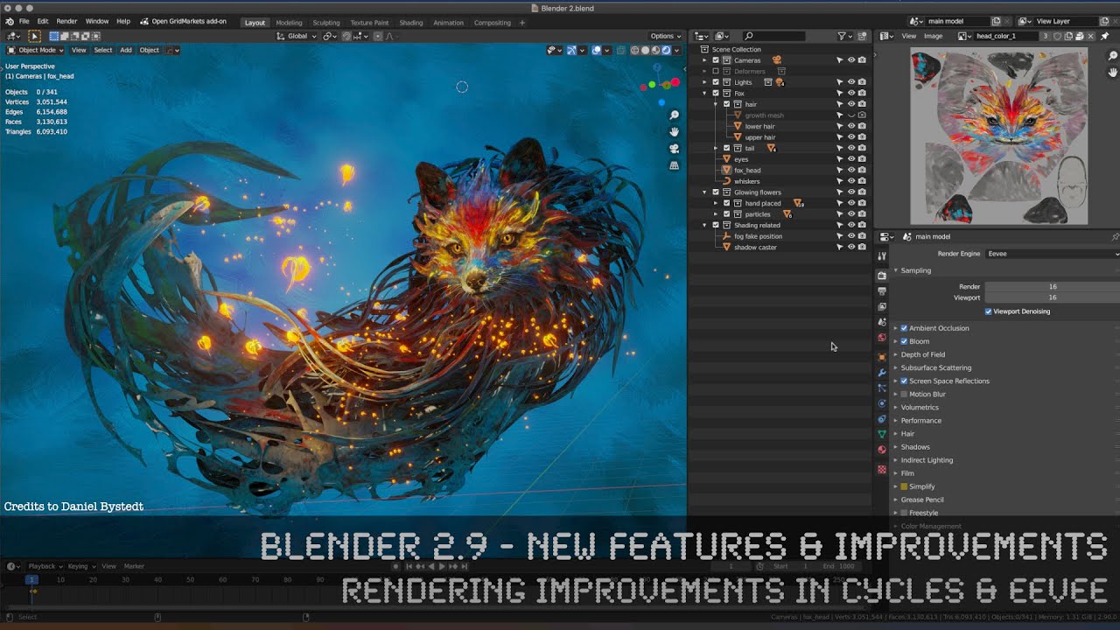
Task: Click the Options button in viewport header
Action: pyautogui.click(x=665, y=36)
